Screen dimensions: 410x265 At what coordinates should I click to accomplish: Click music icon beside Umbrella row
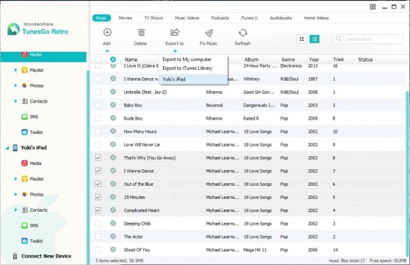pyautogui.click(x=113, y=92)
